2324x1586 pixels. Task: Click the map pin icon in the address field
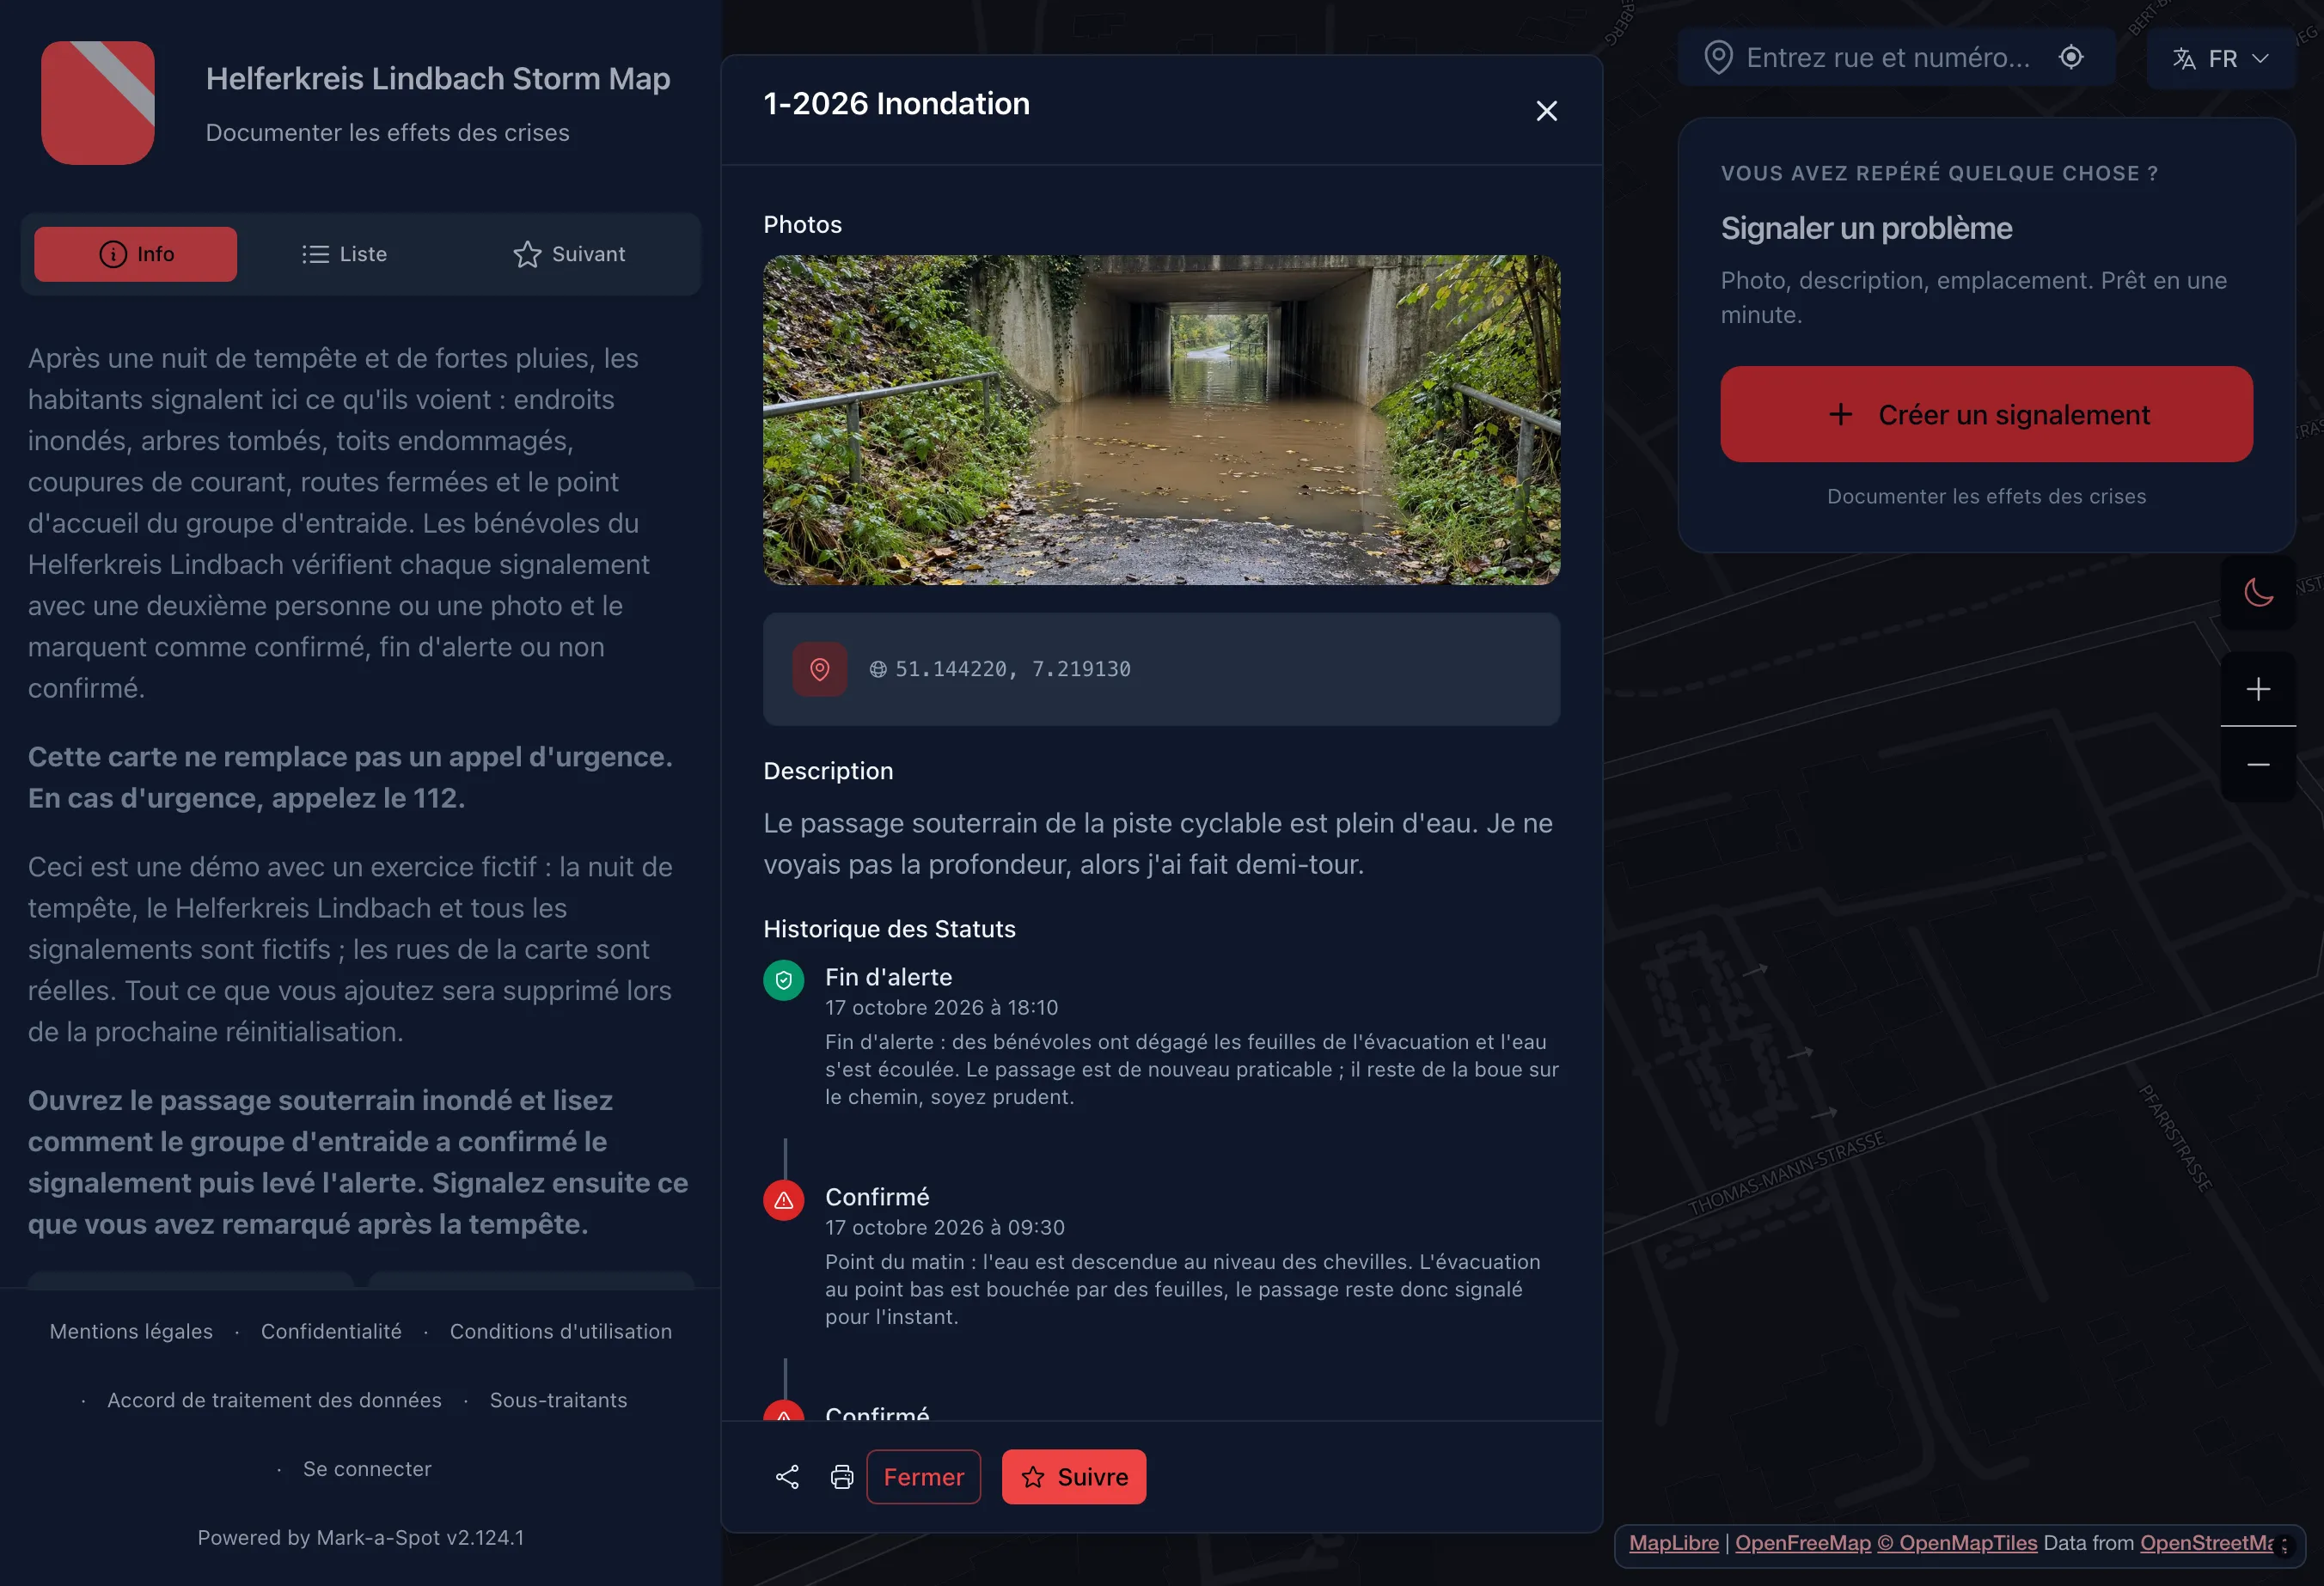pyautogui.click(x=1718, y=57)
